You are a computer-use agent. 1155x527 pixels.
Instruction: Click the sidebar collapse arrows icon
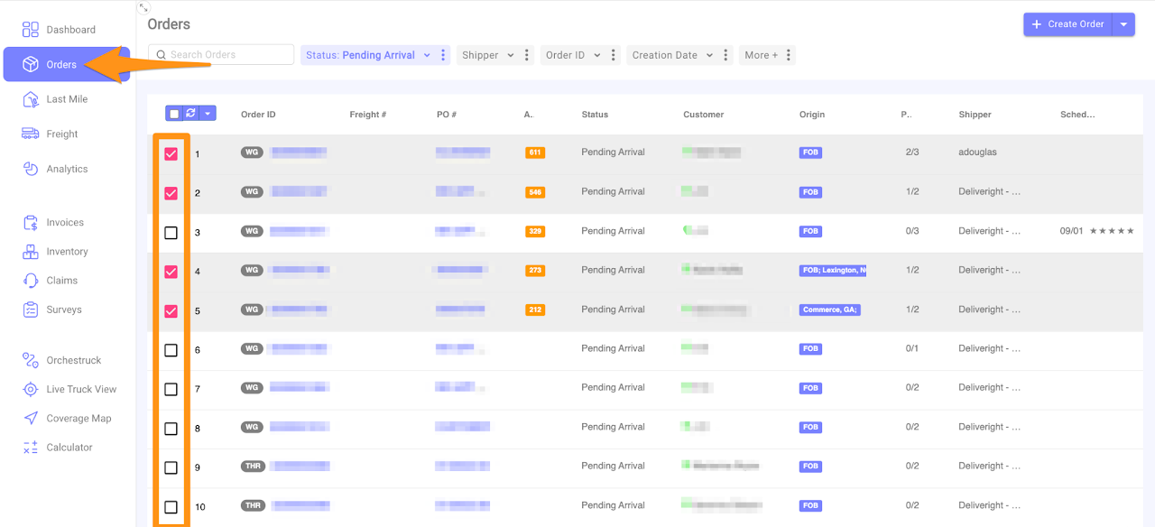(x=143, y=7)
